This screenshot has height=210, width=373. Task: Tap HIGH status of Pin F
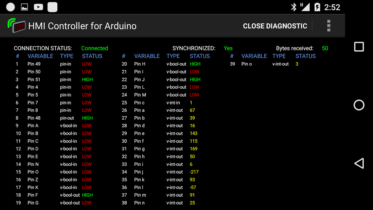[x=87, y=195]
